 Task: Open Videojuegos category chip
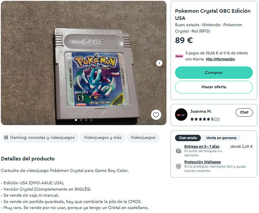pyautogui.click(x=143, y=138)
